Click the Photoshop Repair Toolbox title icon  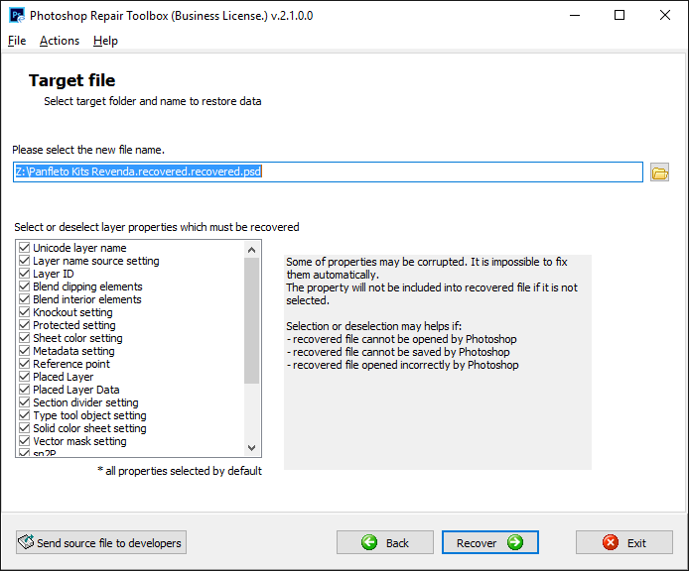coord(14,16)
